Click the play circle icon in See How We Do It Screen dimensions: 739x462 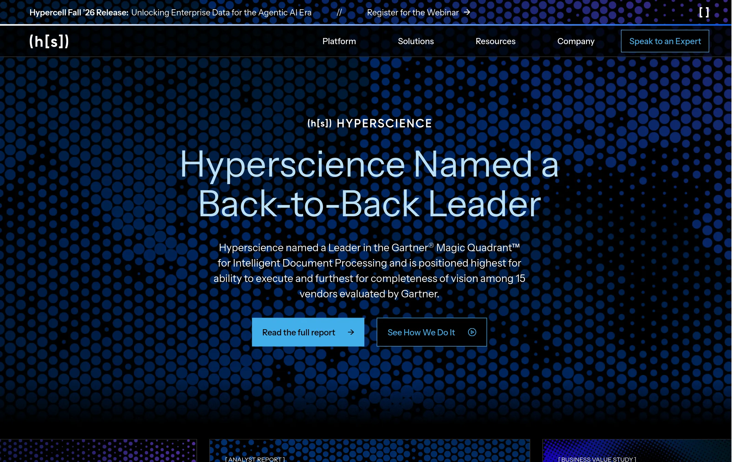coord(472,332)
